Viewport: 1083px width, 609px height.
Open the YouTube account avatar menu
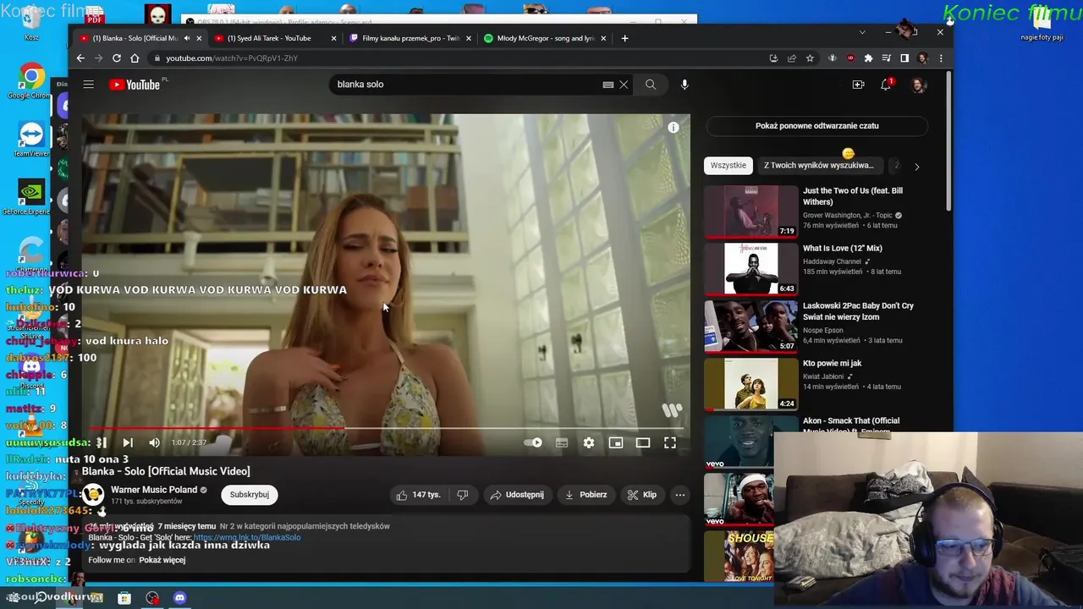pyautogui.click(x=919, y=85)
